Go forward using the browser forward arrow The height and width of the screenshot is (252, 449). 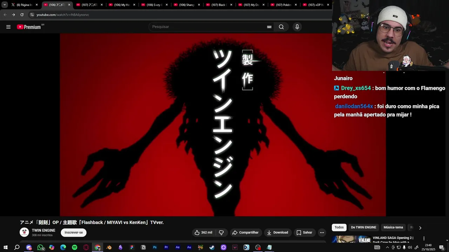[x=13, y=15]
